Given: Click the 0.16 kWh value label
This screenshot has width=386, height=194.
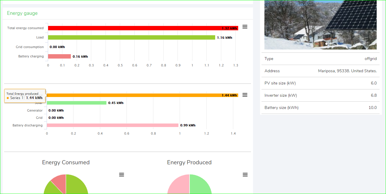Looking at the screenshot, I should [x=80, y=57].
